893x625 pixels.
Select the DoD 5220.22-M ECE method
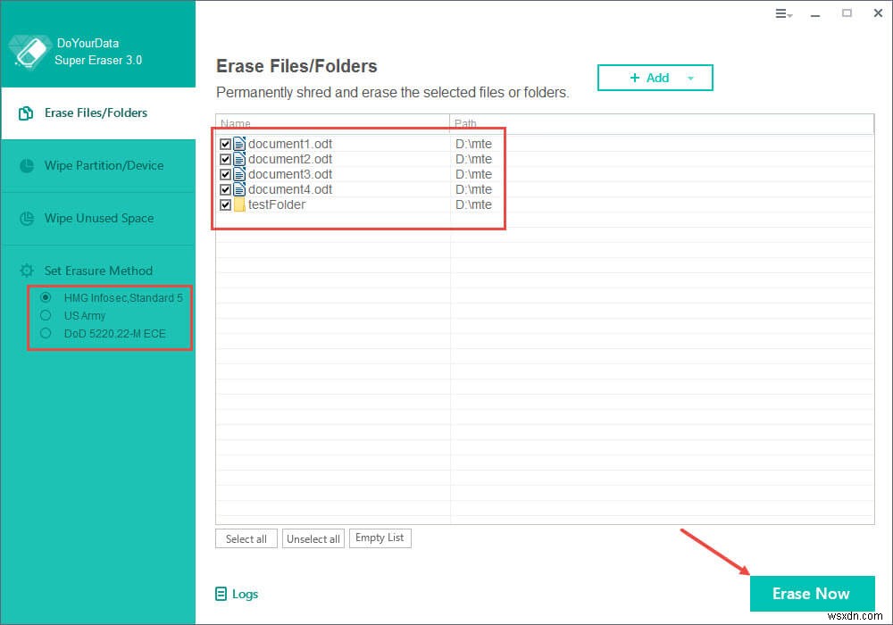coord(46,333)
